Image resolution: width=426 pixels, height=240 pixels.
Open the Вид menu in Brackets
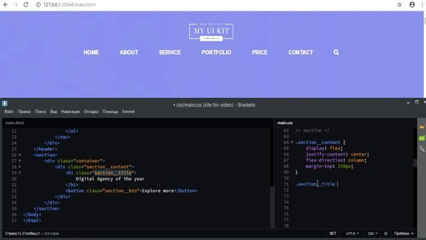point(53,111)
